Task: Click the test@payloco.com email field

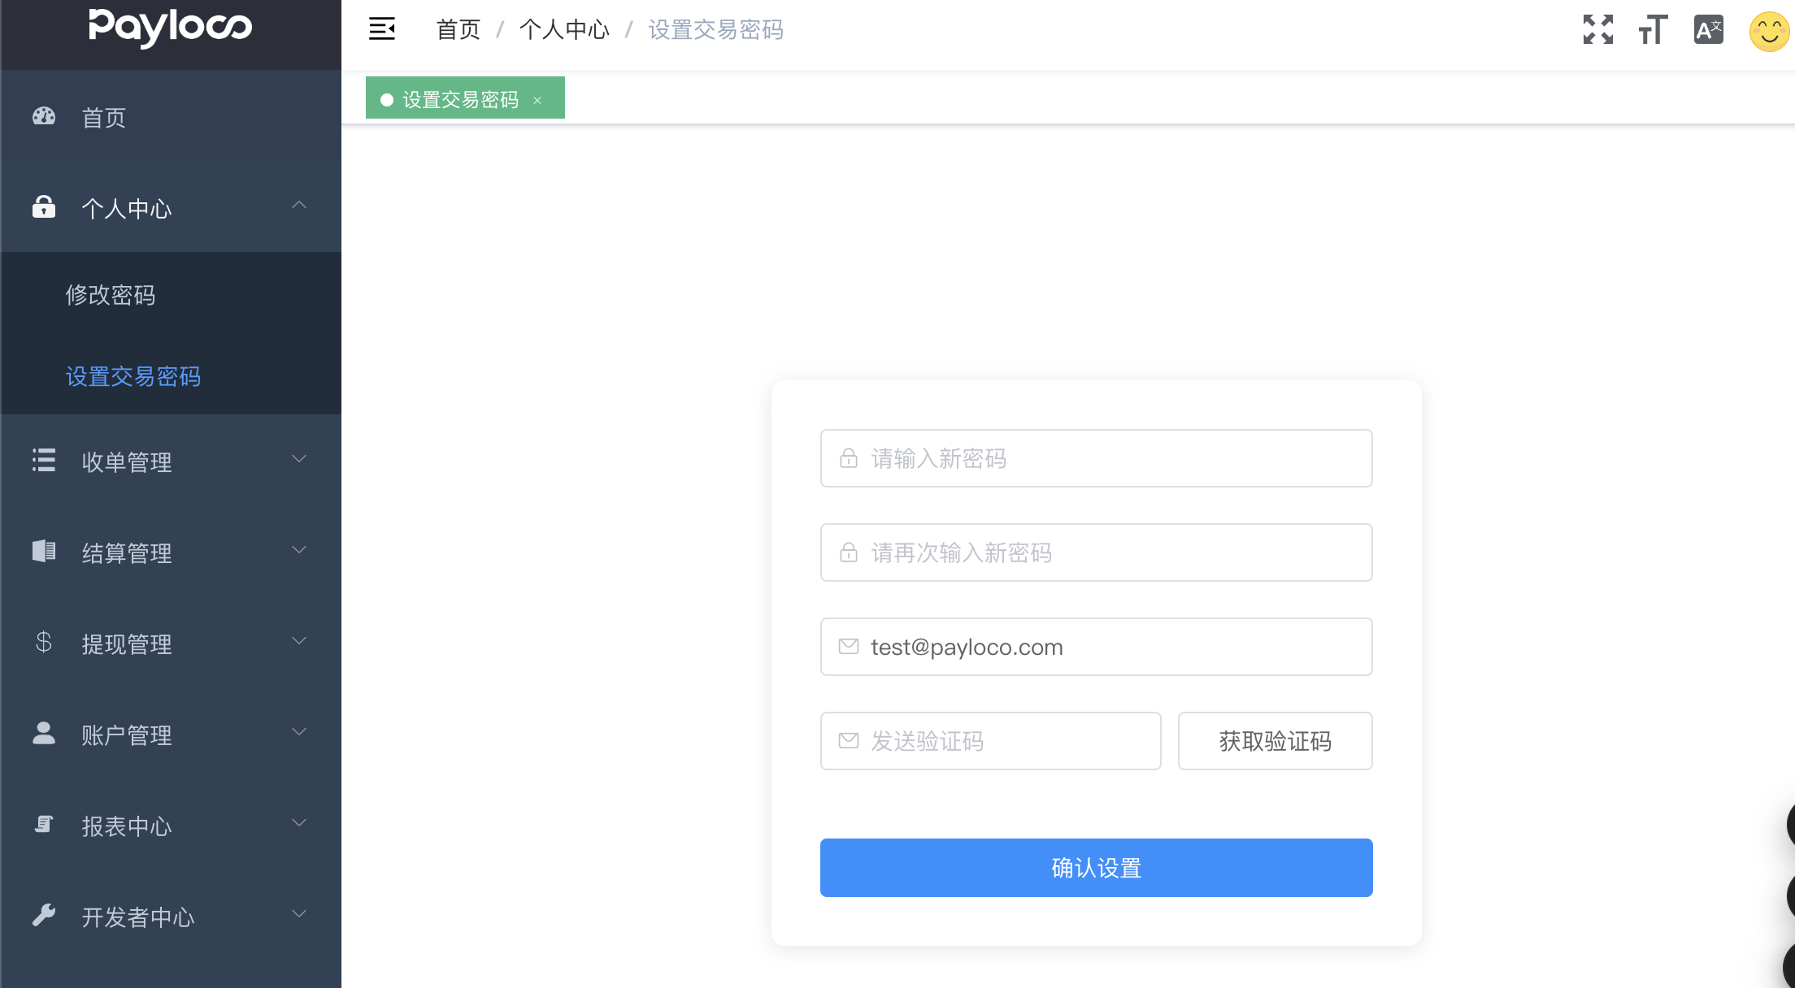Action: pyautogui.click(x=1096, y=647)
